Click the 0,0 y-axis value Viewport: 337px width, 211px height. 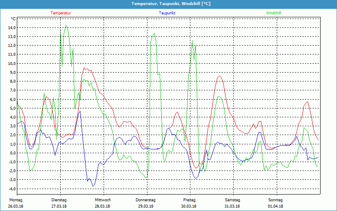(13, 153)
